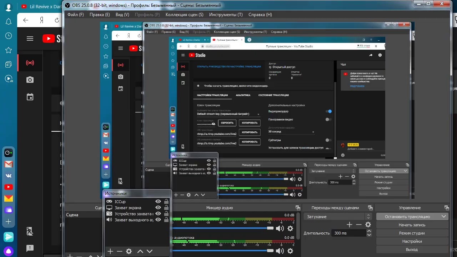Move the source down with the arrow

click(150, 251)
